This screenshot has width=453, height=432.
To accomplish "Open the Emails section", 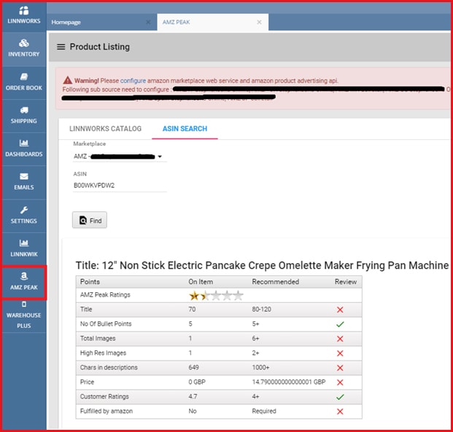I will [x=23, y=181].
